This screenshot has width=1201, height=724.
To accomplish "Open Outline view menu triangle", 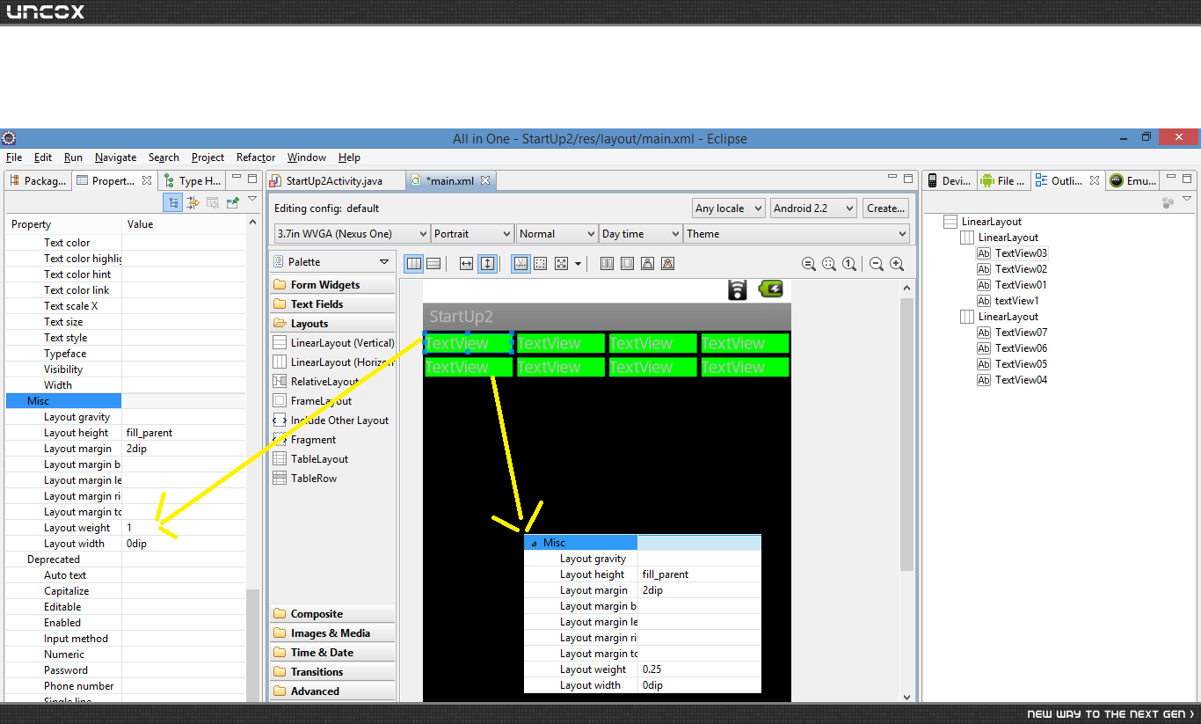I will click(1187, 200).
